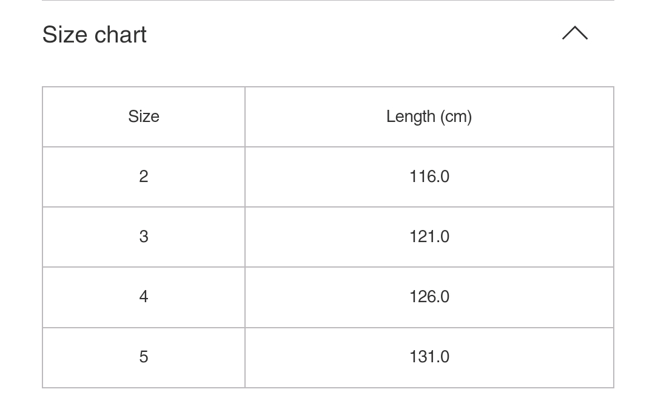Click the size 2 cell

(x=144, y=177)
